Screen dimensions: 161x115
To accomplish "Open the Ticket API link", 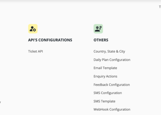I will tap(35, 51).
